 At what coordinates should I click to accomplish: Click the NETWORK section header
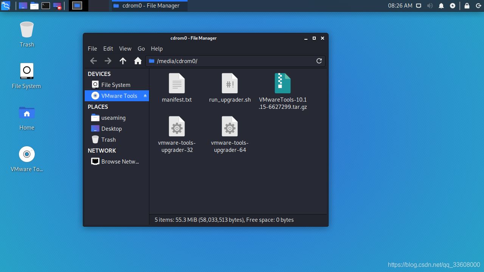pos(102,151)
